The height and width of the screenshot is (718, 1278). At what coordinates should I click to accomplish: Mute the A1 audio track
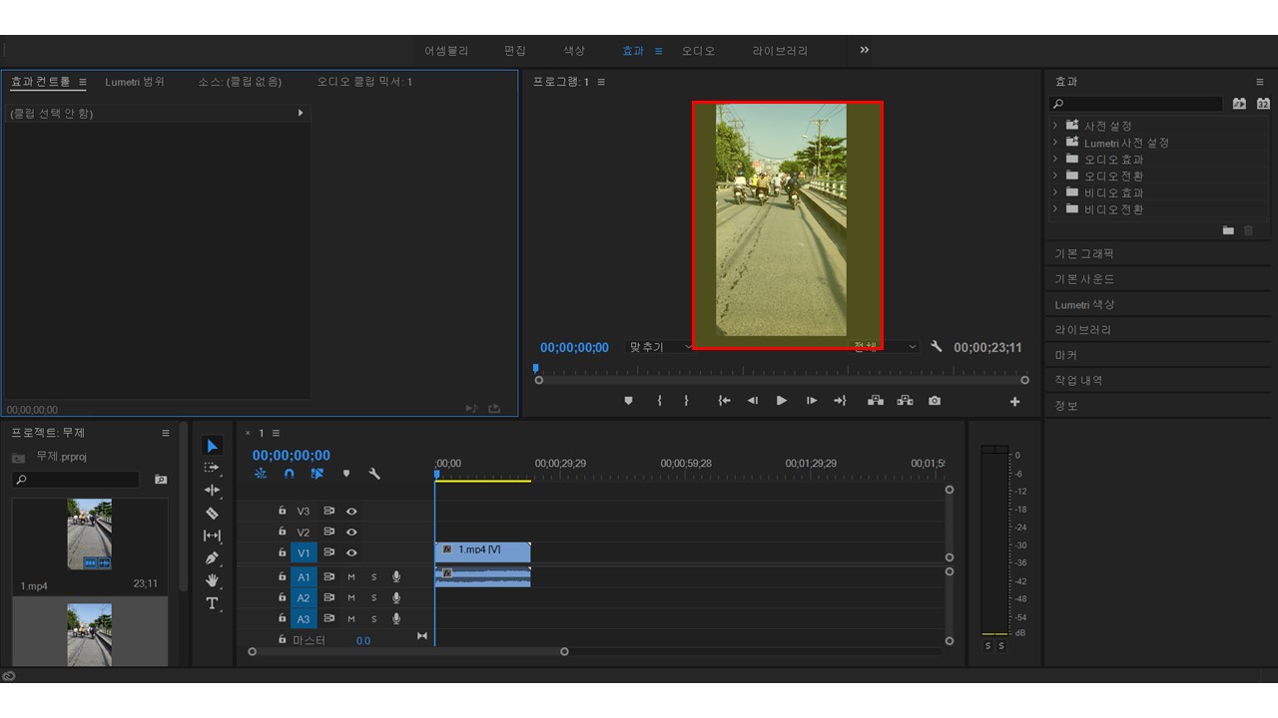point(351,576)
